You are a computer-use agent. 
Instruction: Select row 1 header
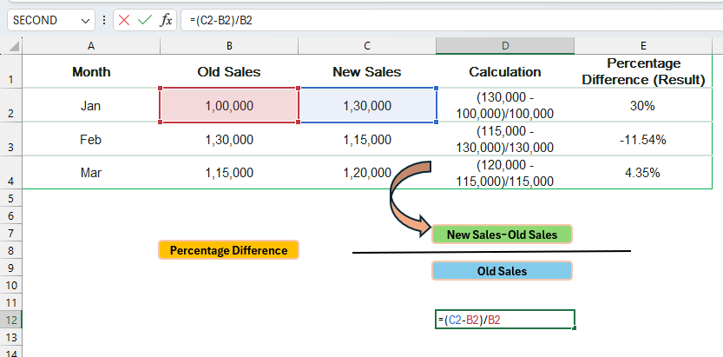[11, 71]
